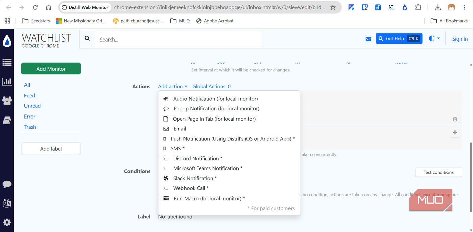Delete the action using trash icon
The image size is (473, 232).
point(455,119)
